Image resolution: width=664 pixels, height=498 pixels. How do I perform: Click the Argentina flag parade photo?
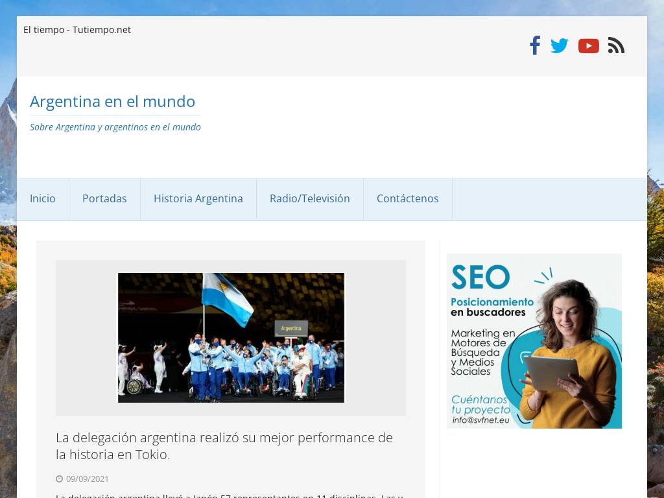[231, 338]
